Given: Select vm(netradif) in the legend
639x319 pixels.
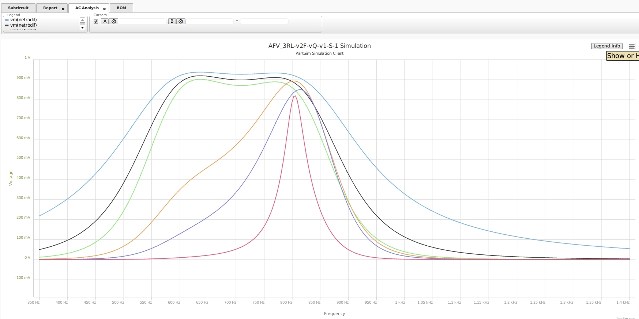Looking at the screenshot, I should (23, 20).
